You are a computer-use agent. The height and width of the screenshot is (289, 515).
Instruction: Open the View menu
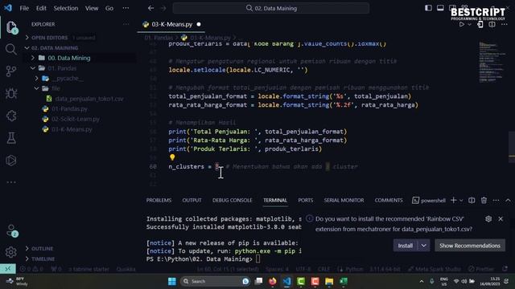(92, 8)
